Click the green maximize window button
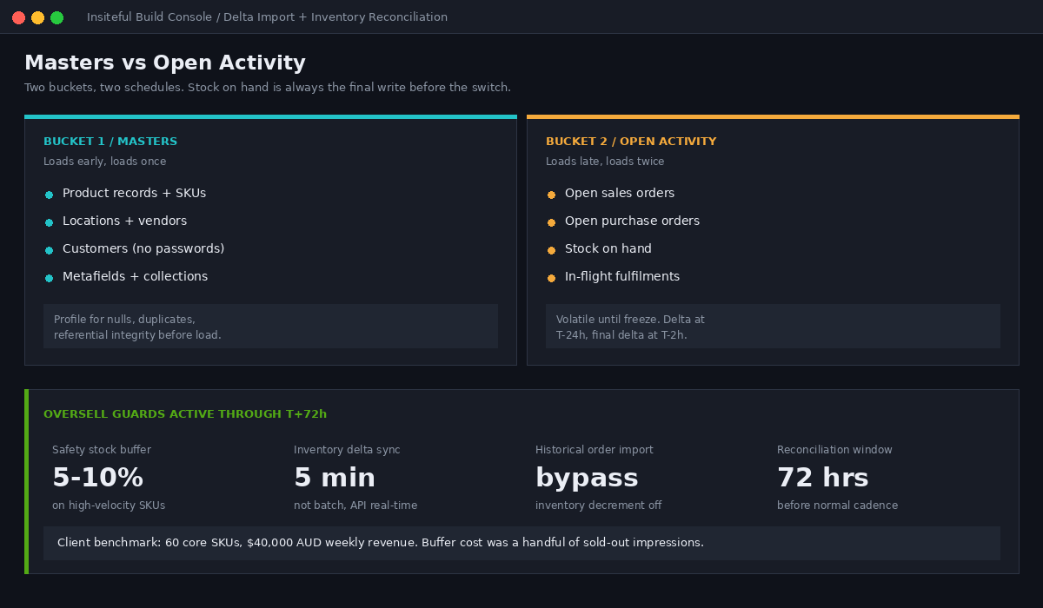Viewport: 1043px width, 608px height. (x=56, y=17)
